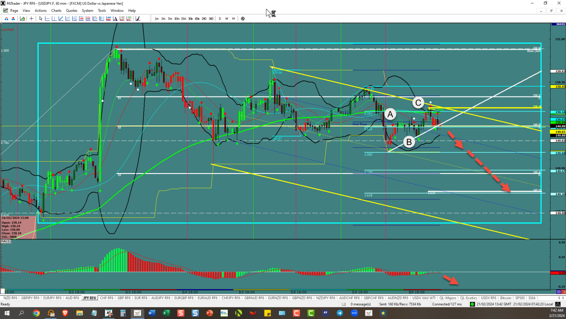
Task: Open the Actions menu
Action: click(41, 10)
